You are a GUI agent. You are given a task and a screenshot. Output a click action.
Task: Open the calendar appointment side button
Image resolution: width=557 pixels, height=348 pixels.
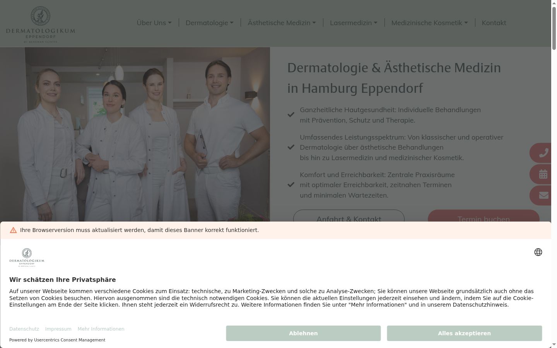pyautogui.click(x=541, y=174)
